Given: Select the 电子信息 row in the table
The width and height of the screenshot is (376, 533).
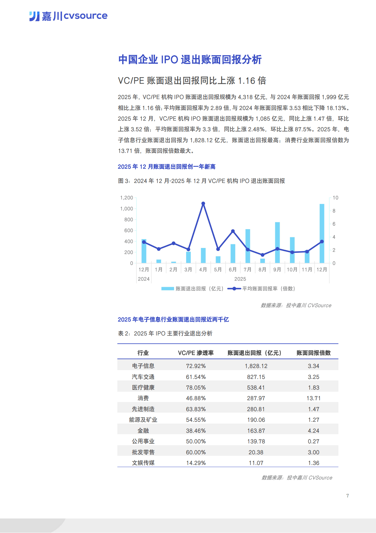Looking at the screenshot, I should [143, 366].
